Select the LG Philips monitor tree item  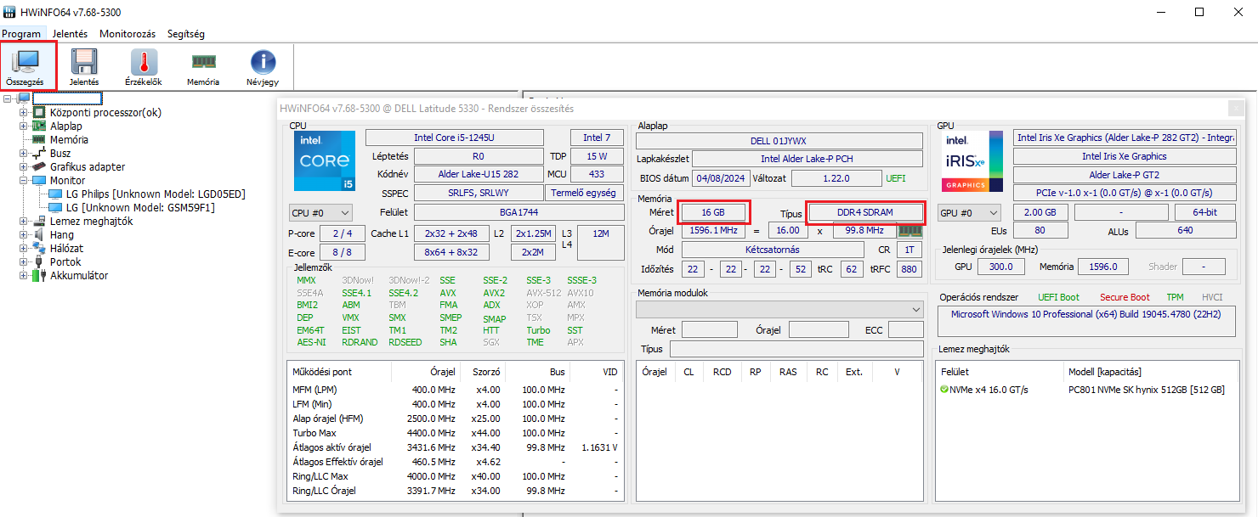[x=155, y=194]
